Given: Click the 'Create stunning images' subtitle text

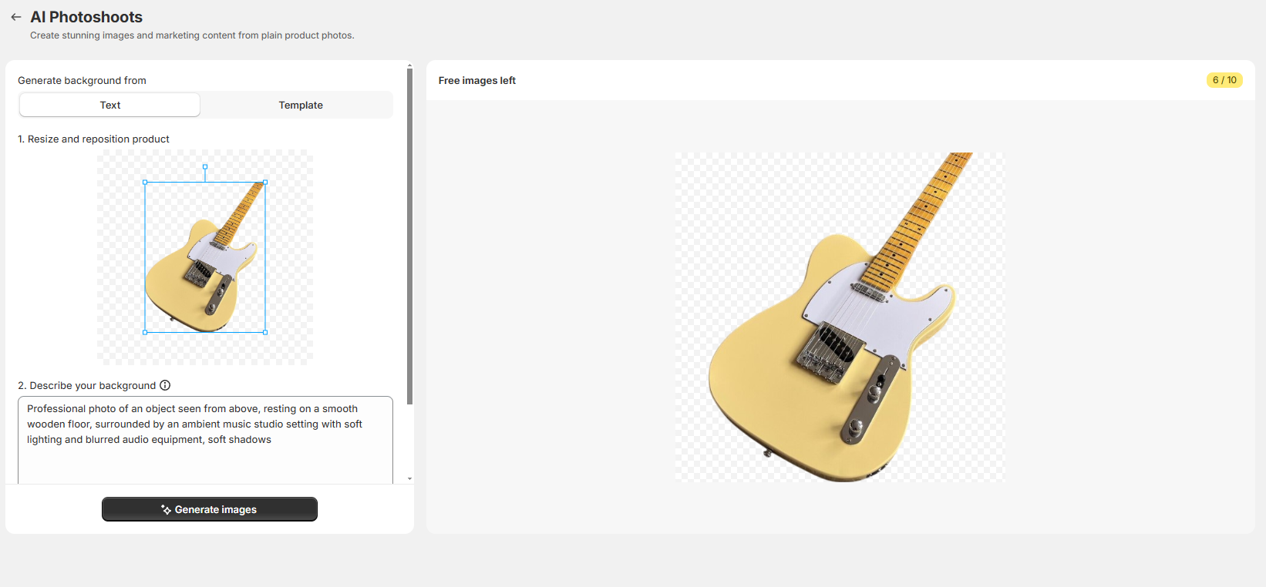Looking at the screenshot, I should pos(192,35).
